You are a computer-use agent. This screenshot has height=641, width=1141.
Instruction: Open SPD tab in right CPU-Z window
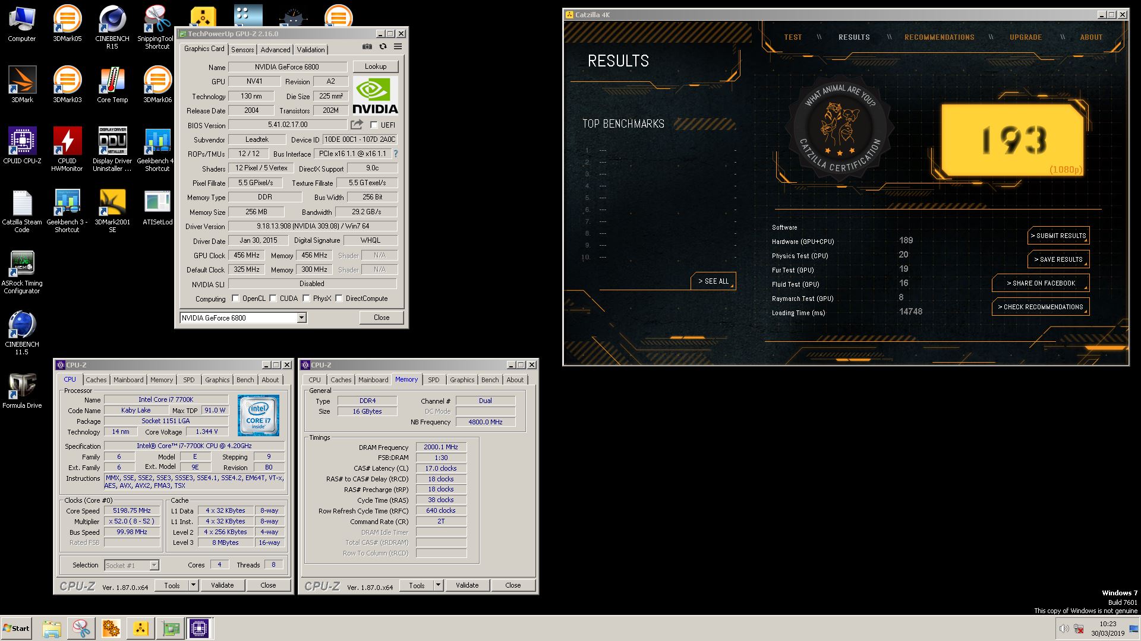click(434, 380)
